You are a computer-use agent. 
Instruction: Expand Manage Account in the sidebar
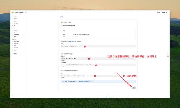pos(16,54)
